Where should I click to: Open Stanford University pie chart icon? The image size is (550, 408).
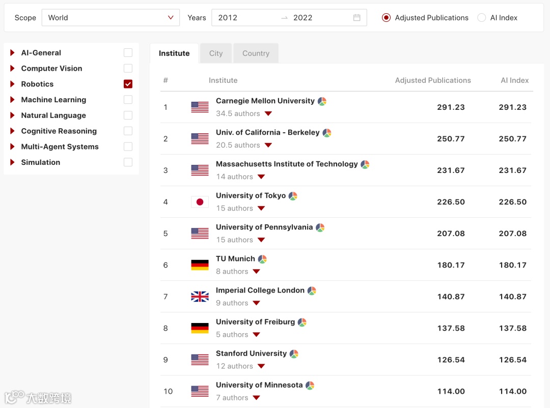(294, 354)
